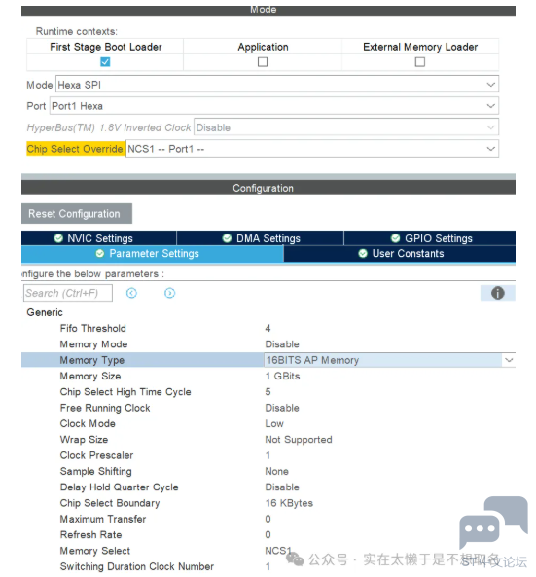
Task: Select the Parameter Settings tab
Action: coord(153,254)
